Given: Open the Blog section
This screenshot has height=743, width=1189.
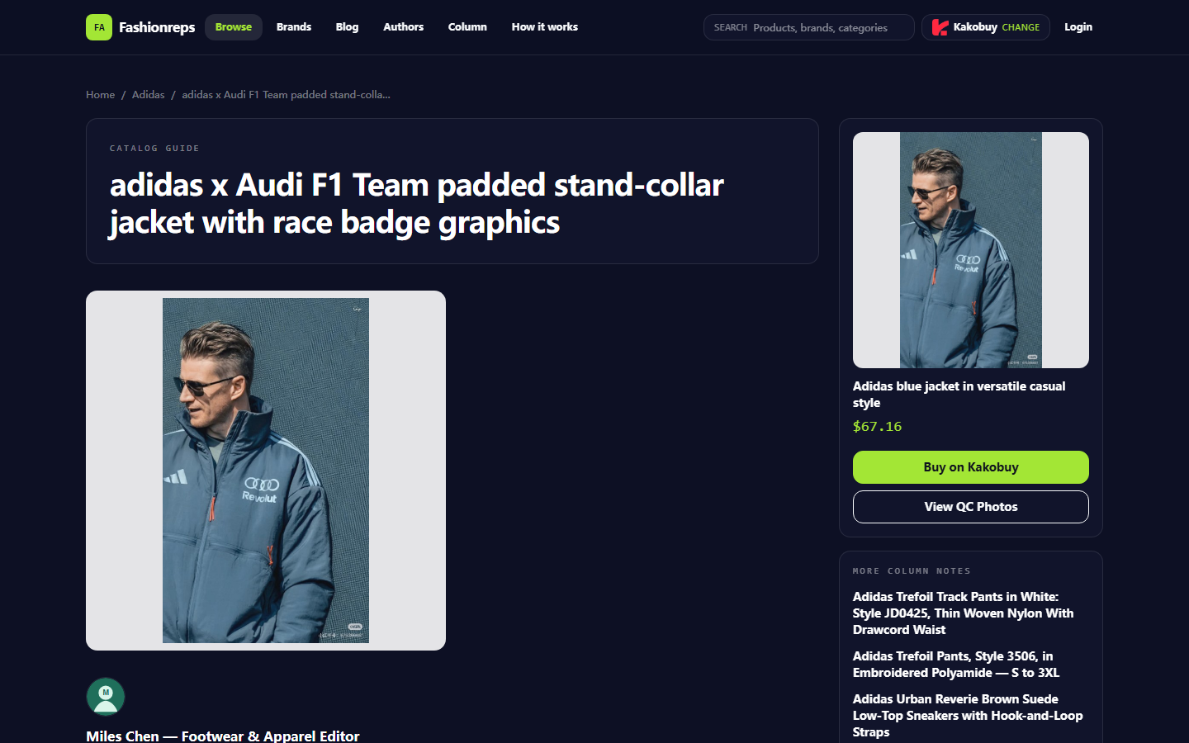Looking at the screenshot, I should tap(347, 27).
